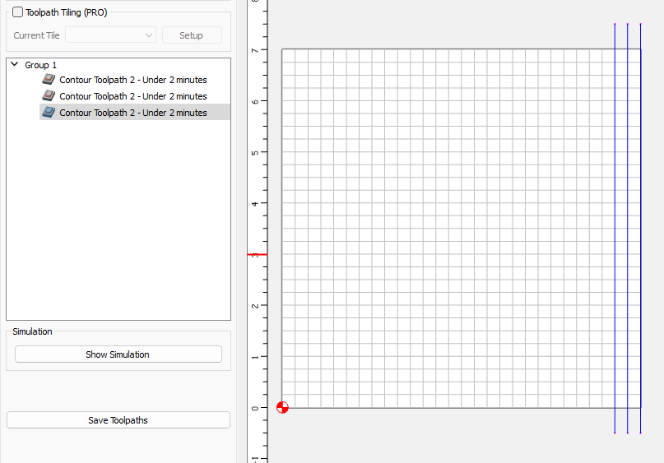The height and width of the screenshot is (463, 664).
Task: Select the second Contour Toolpath 2 entry name
Action: [x=132, y=96]
